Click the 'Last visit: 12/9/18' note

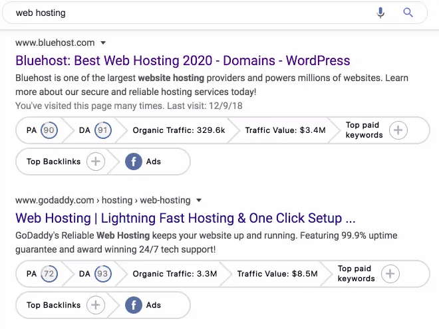point(205,106)
